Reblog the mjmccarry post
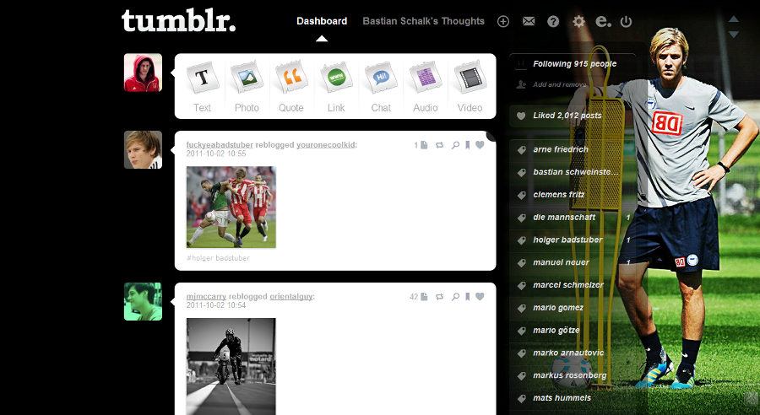Image resolution: width=760 pixels, height=415 pixels. click(440, 296)
